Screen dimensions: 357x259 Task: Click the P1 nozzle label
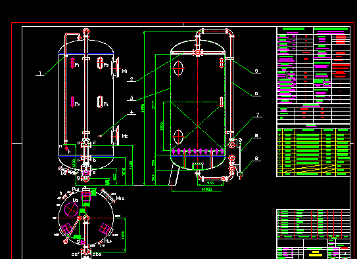tap(77, 66)
